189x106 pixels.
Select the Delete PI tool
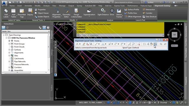87,44
